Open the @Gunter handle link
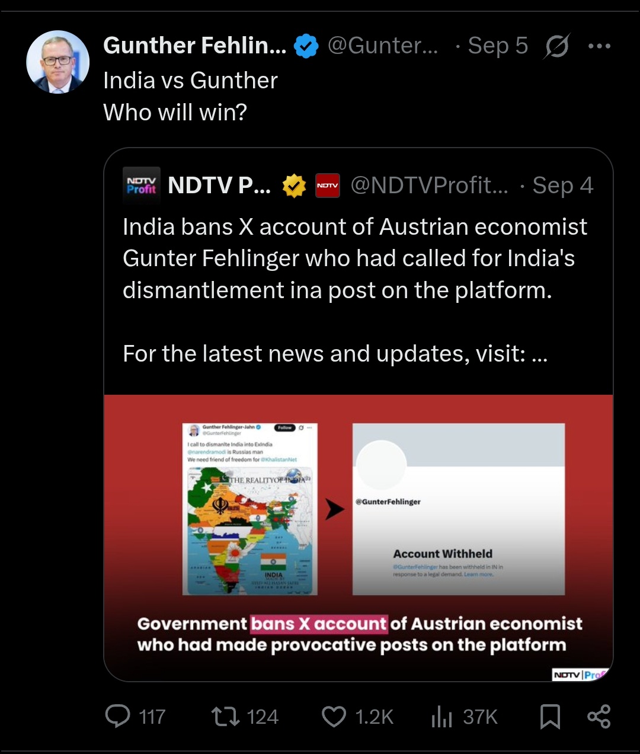Image resolution: width=640 pixels, height=754 pixels. coord(383,46)
